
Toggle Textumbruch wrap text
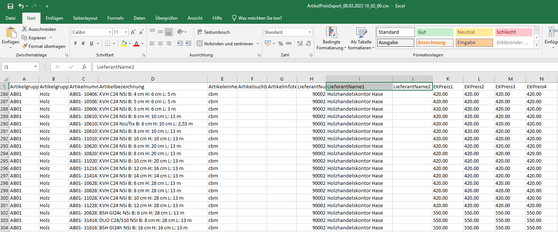(x=214, y=32)
